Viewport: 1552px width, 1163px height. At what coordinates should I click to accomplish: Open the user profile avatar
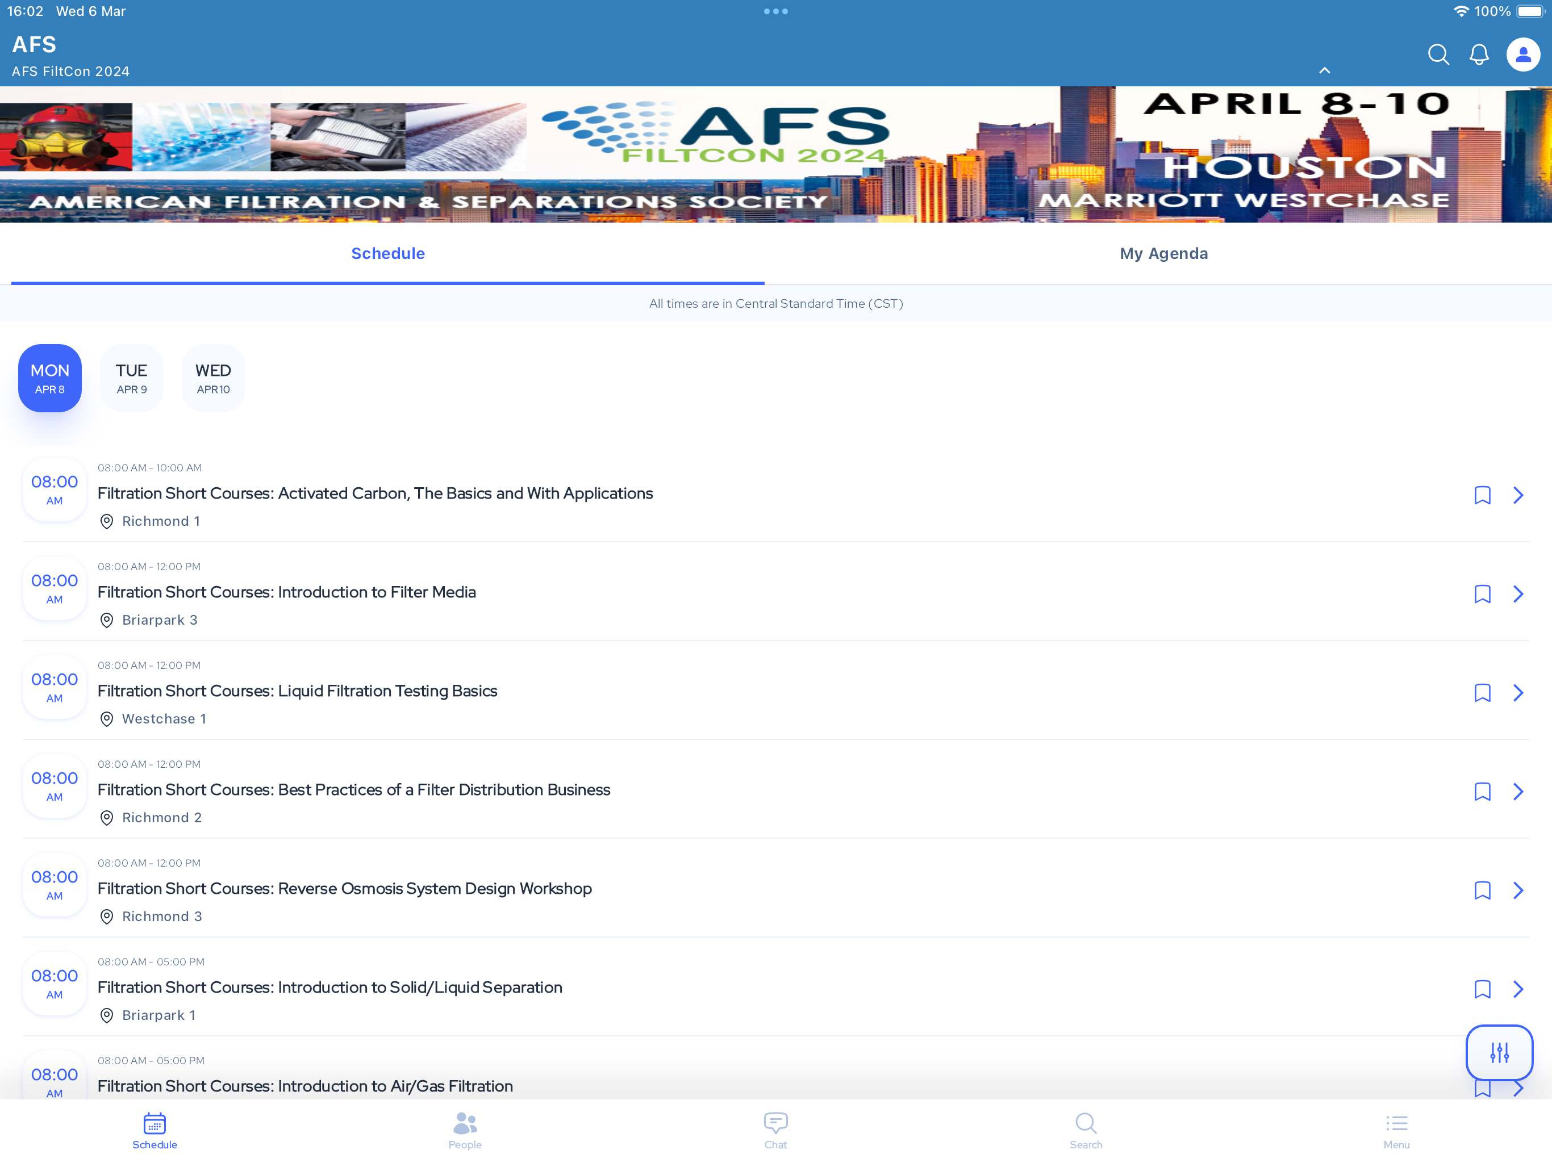coord(1523,55)
